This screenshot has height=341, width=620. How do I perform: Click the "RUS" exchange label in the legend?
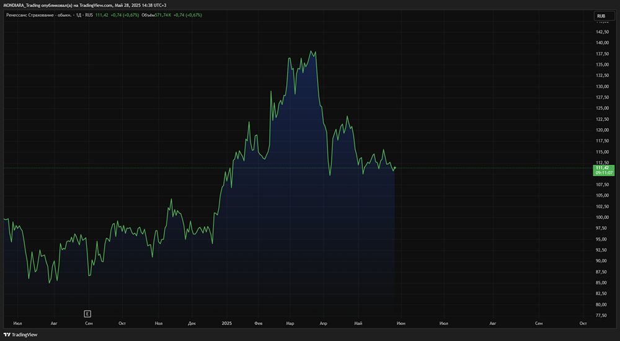point(89,15)
